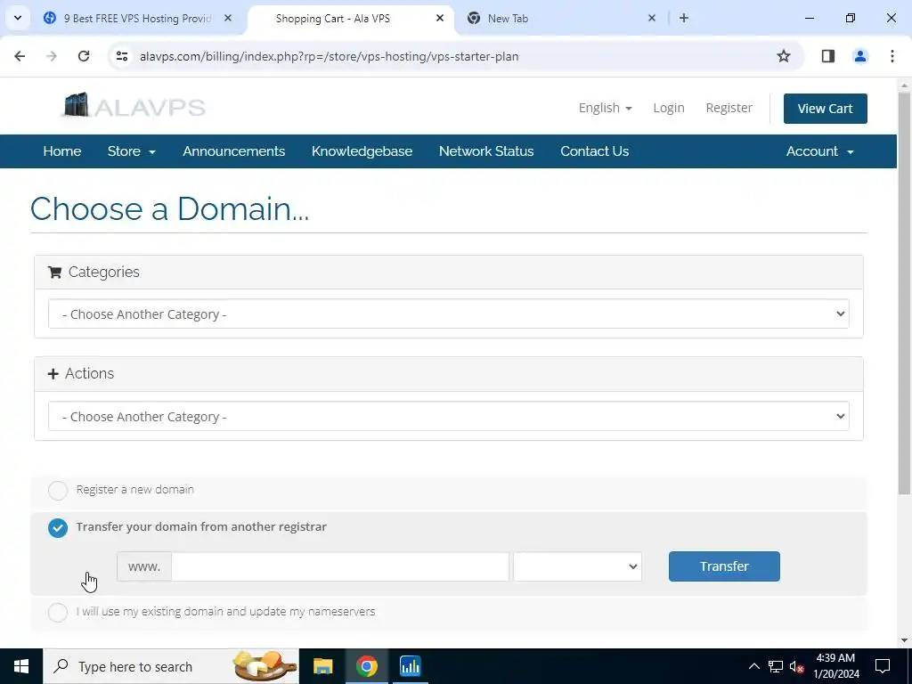Click the browser forward arrow
The height and width of the screenshot is (684, 912).
coord(52,56)
